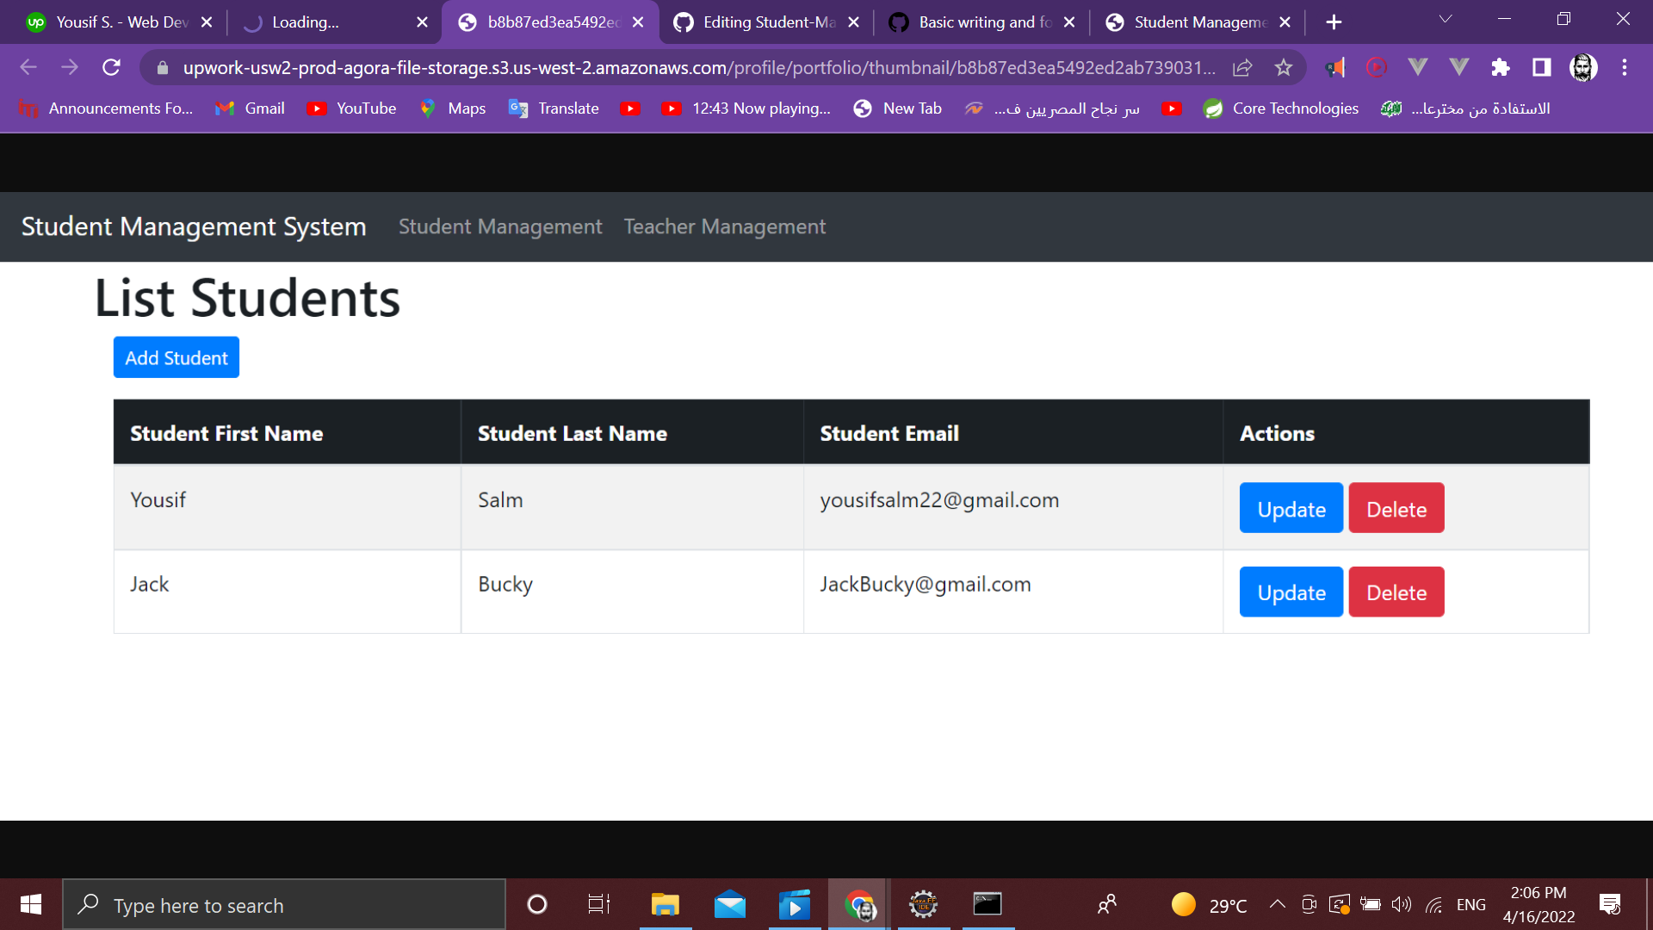
Task: Click the Windows search box
Action: [284, 904]
